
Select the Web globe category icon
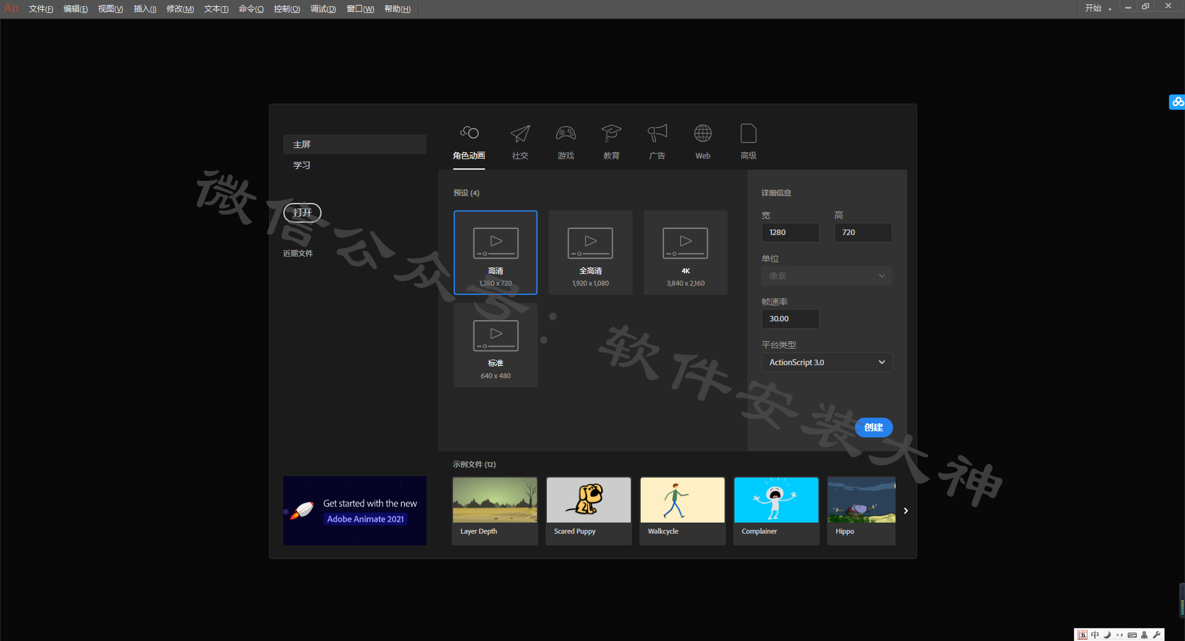point(703,133)
